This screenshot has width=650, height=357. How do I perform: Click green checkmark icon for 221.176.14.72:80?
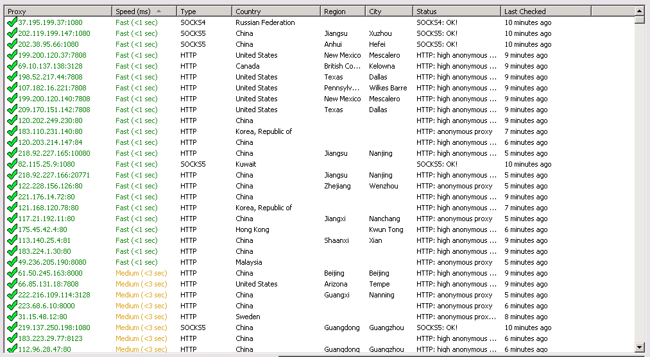coord(12,196)
